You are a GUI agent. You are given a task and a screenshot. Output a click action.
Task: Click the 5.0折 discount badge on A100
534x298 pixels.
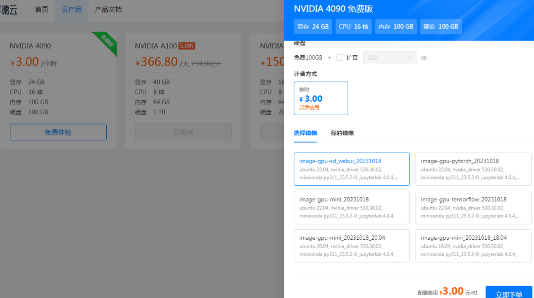coord(187,46)
